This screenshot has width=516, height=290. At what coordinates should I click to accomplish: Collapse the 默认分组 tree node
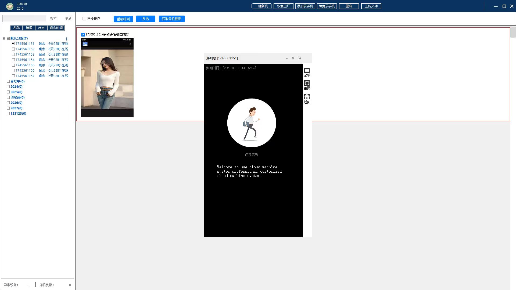click(x=4, y=38)
